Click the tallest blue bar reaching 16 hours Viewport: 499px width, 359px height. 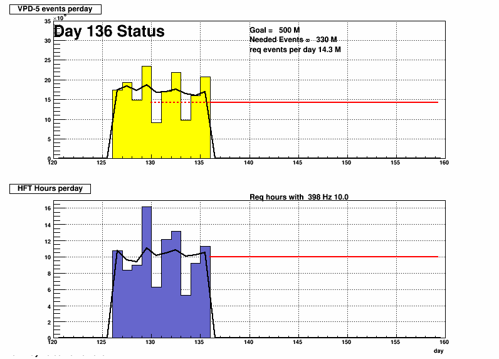click(x=147, y=272)
